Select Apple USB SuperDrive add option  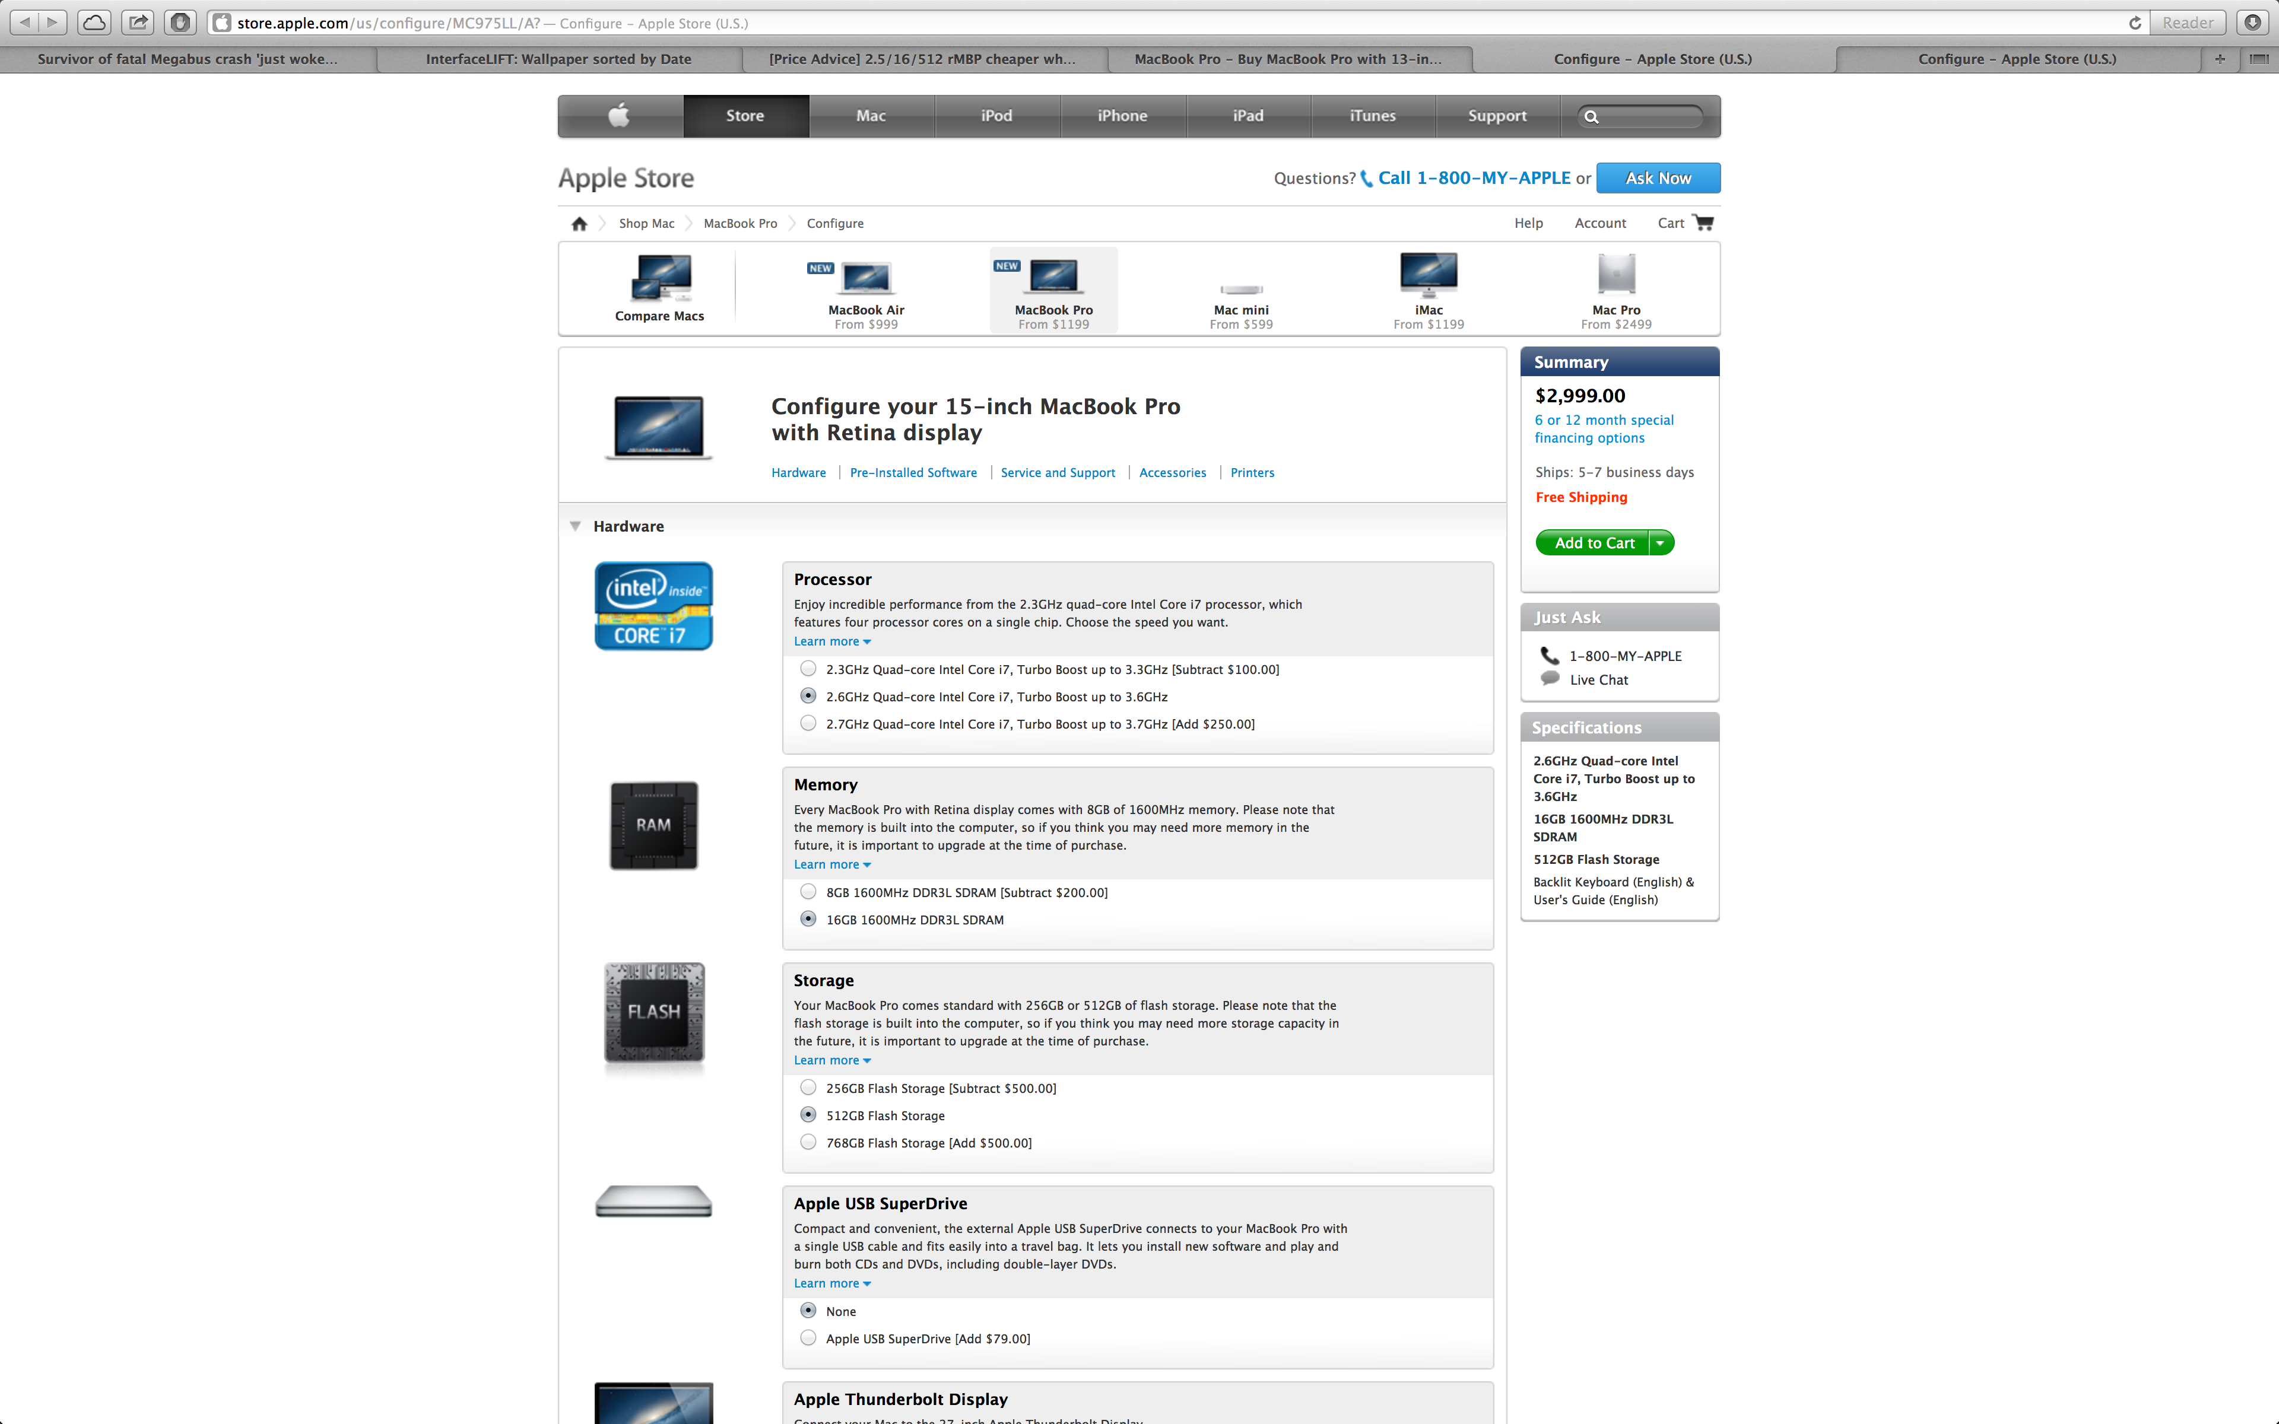coord(808,1337)
